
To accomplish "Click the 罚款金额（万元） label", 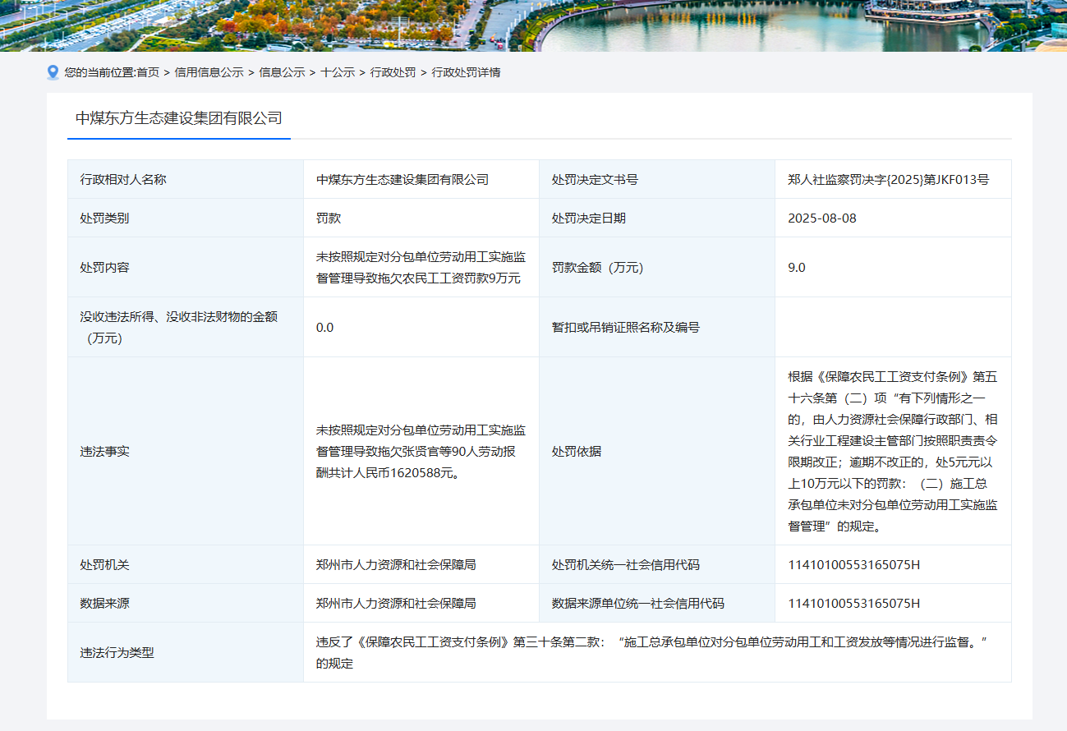I will 597,267.
